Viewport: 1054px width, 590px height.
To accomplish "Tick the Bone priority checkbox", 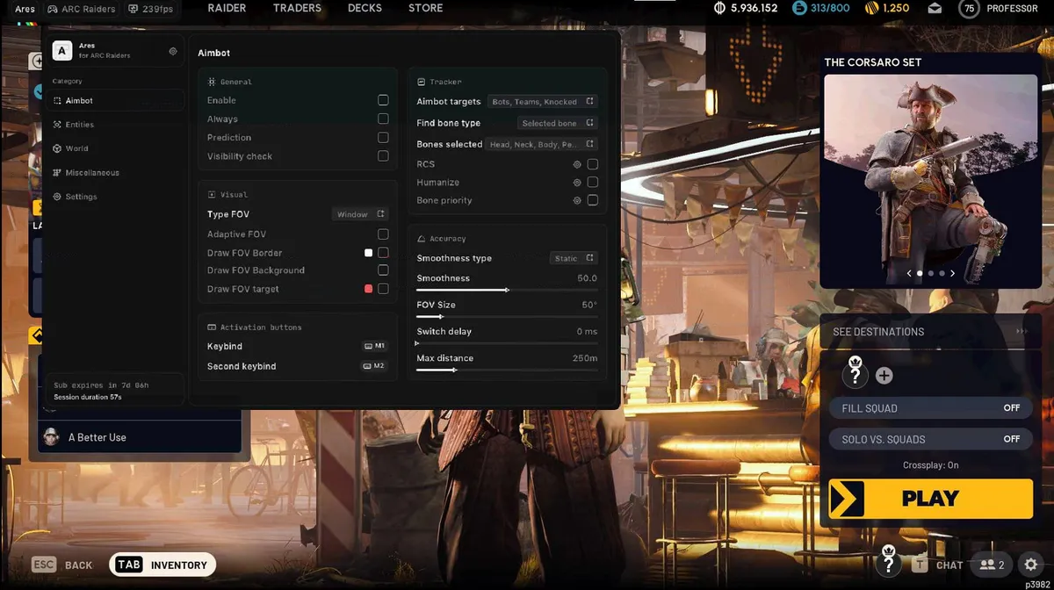I will point(593,200).
